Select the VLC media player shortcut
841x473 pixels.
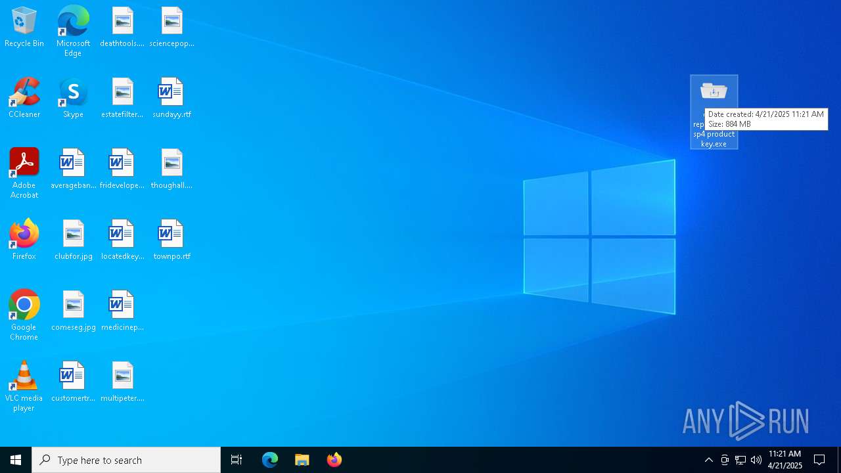24,386
